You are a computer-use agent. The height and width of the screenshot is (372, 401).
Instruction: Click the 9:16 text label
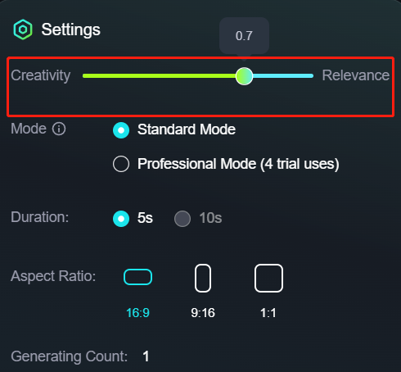[203, 313]
